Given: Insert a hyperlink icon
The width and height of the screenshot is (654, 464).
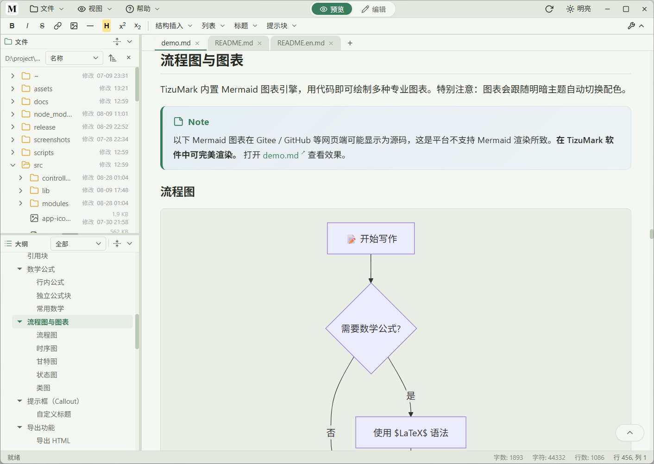Looking at the screenshot, I should (58, 26).
